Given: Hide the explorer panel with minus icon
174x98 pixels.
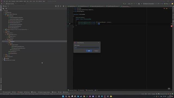Looking at the screenshot, I should tap(66, 6).
